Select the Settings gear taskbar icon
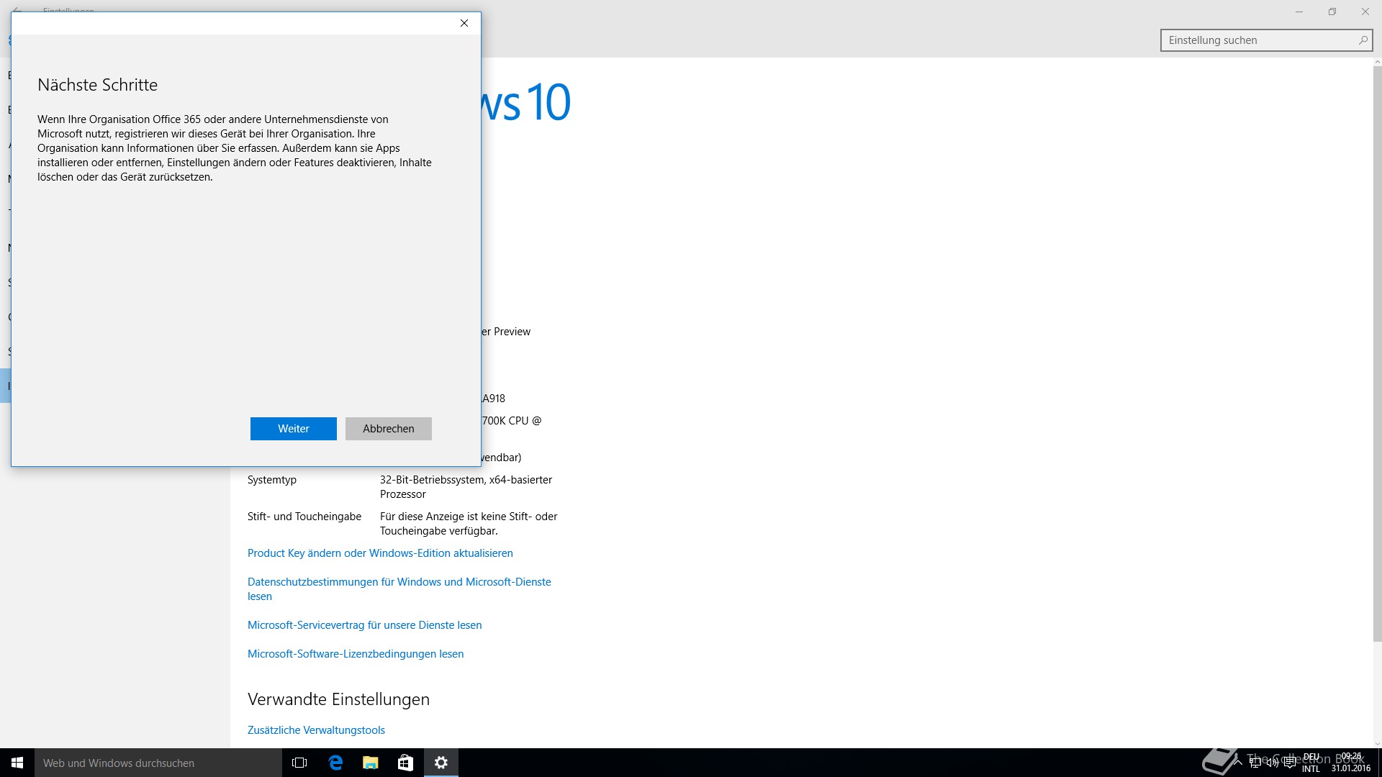The height and width of the screenshot is (777, 1382). pyautogui.click(x=441, y=763)
